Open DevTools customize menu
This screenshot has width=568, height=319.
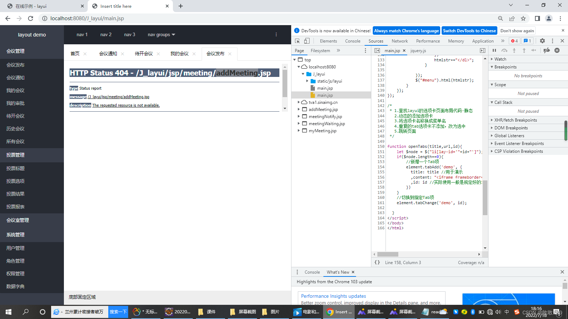552,41
